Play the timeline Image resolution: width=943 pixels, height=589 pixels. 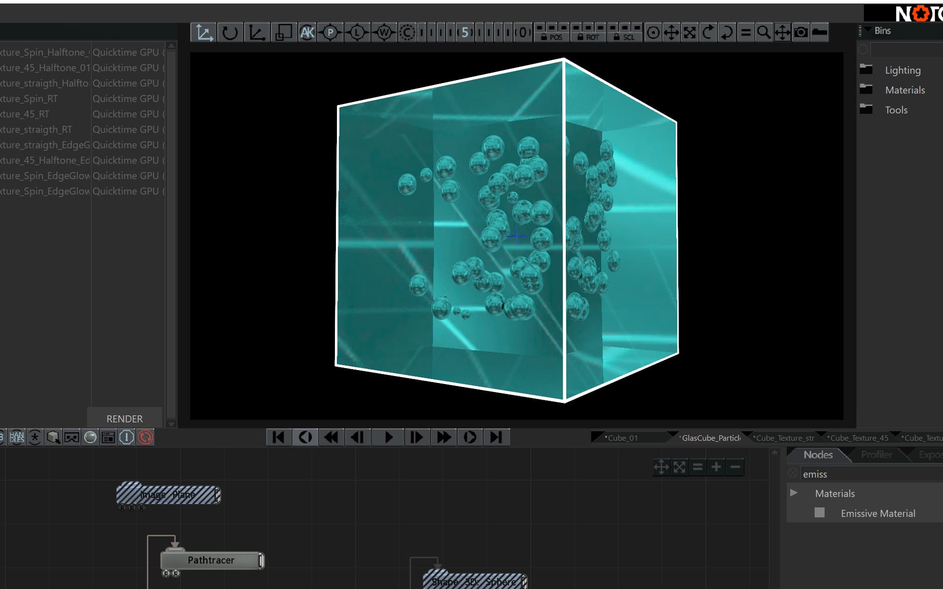tap(389, 437)
